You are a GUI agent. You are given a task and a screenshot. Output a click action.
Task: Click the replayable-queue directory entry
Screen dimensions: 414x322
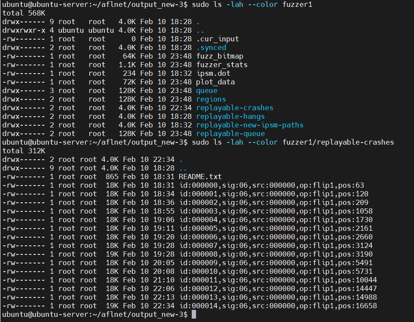coord(230,133)
